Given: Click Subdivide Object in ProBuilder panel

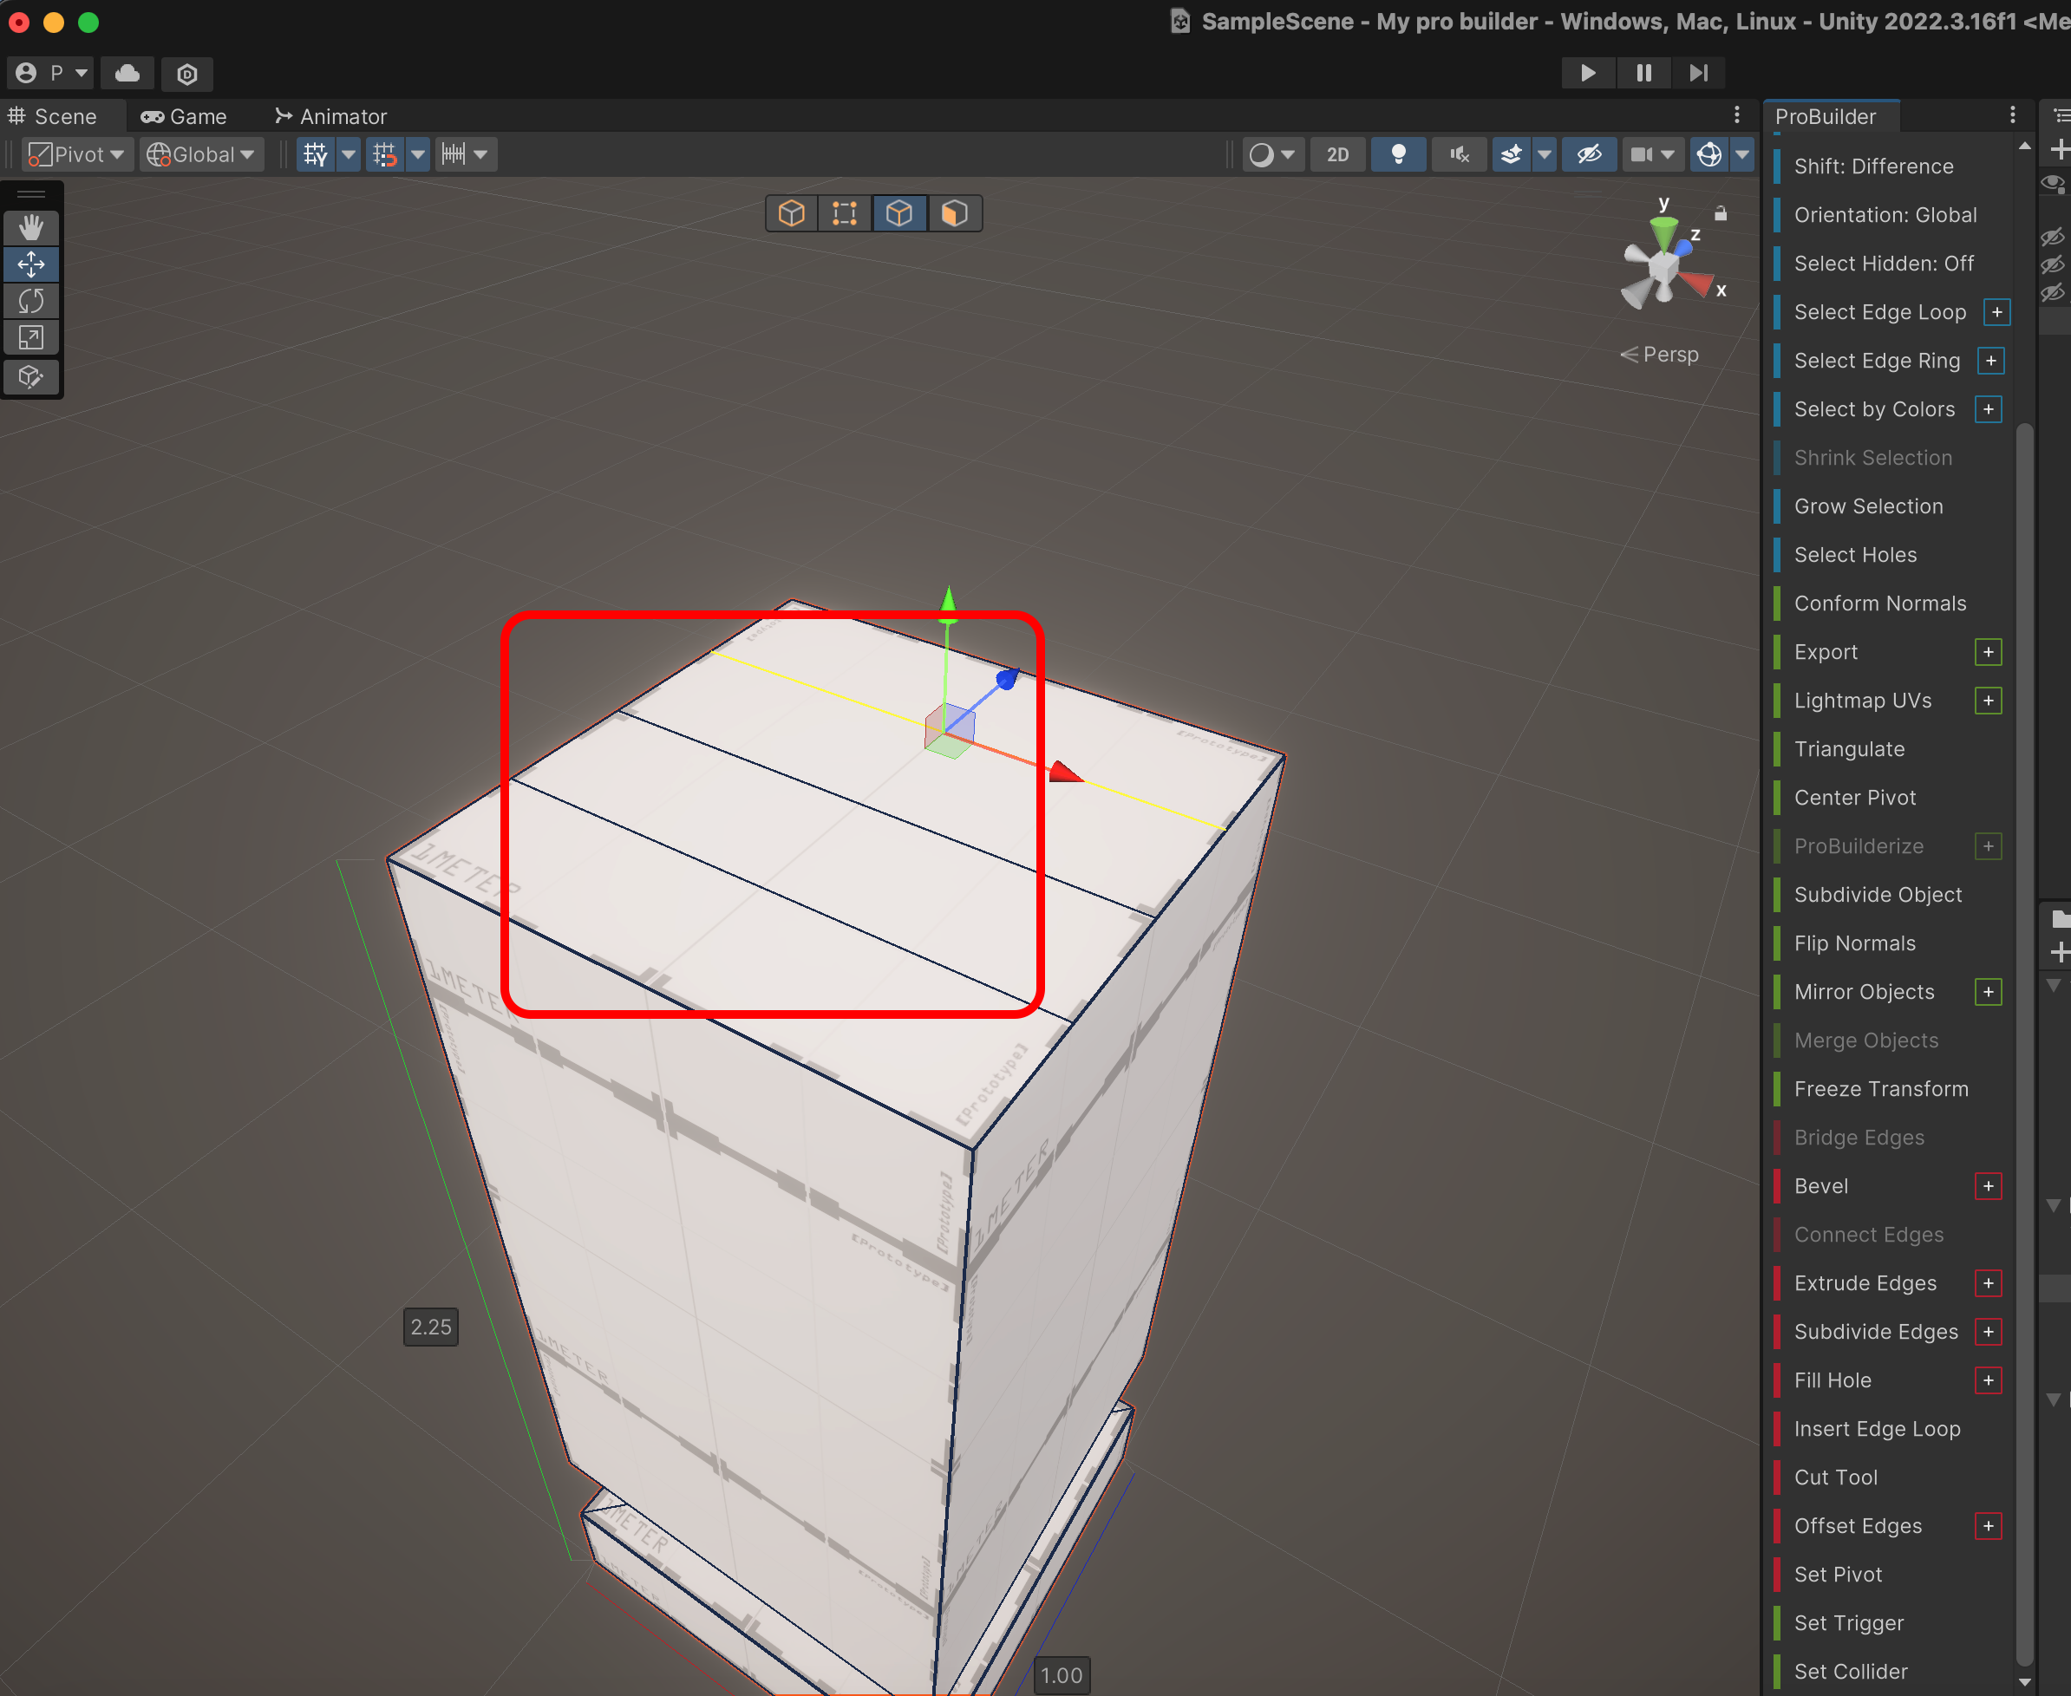Looking at the screenshot, I should click(x=1877, y=894).
